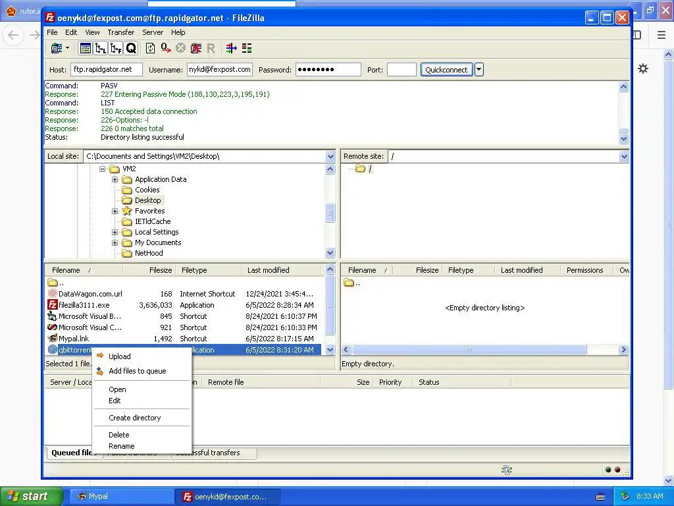Choose Open in the context menu
This screenshot has width=674, height=506.
(142, 389)
